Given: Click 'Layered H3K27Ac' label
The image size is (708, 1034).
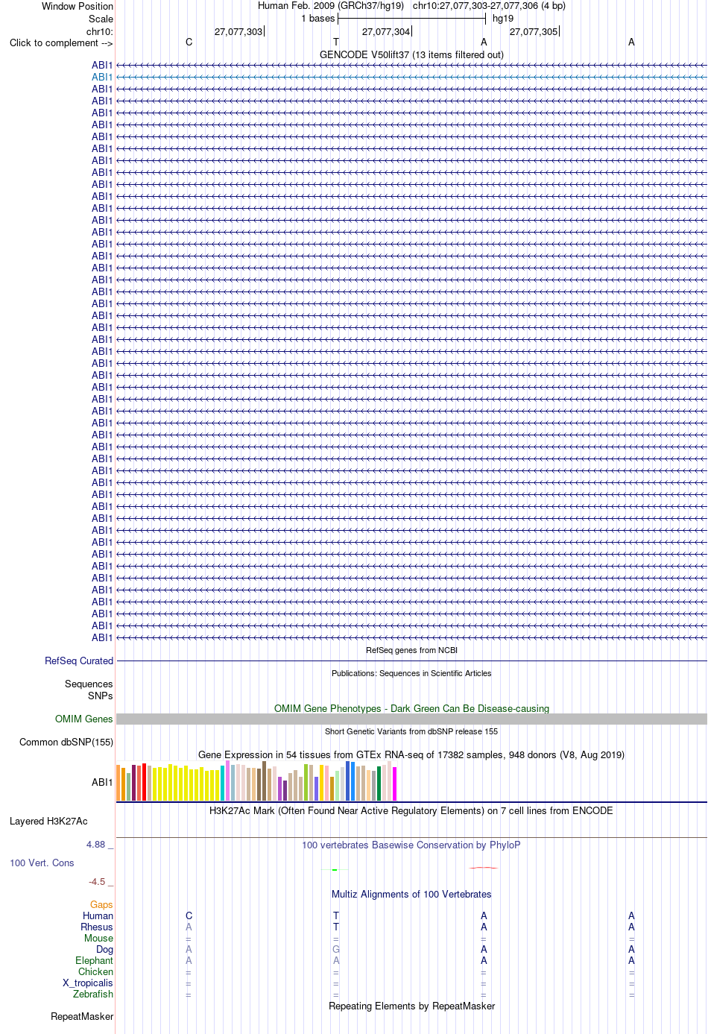Looking at the screenshot, I should click(48, 821).
